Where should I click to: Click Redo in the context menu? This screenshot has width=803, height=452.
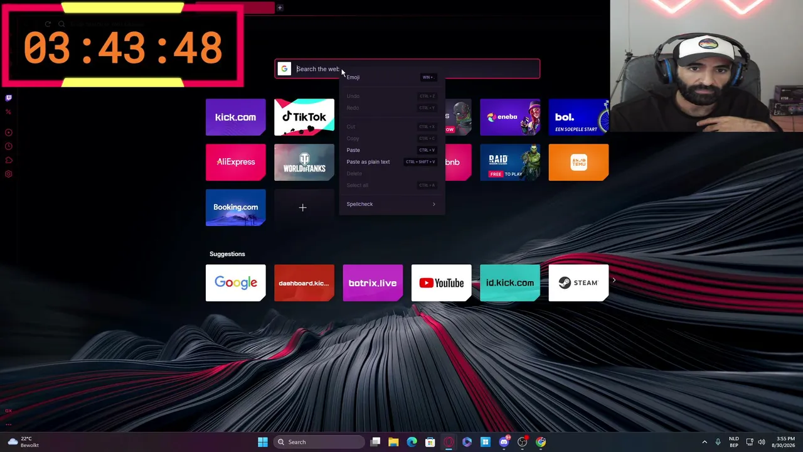tap(391, 108)
